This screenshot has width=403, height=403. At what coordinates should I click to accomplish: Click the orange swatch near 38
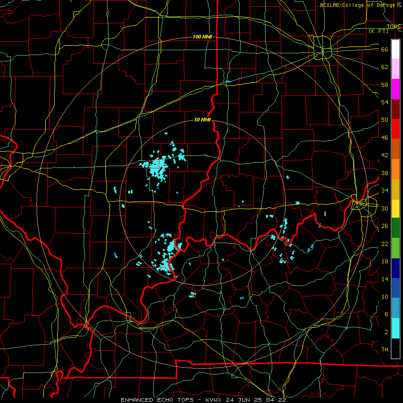point(395,169)
